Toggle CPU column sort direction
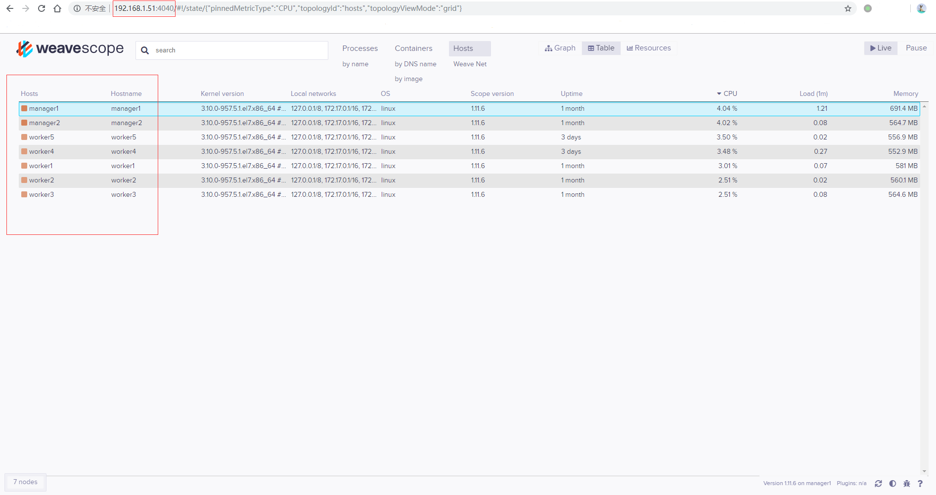The height and width of the screenshot is (495, 936). coord(727,94)
